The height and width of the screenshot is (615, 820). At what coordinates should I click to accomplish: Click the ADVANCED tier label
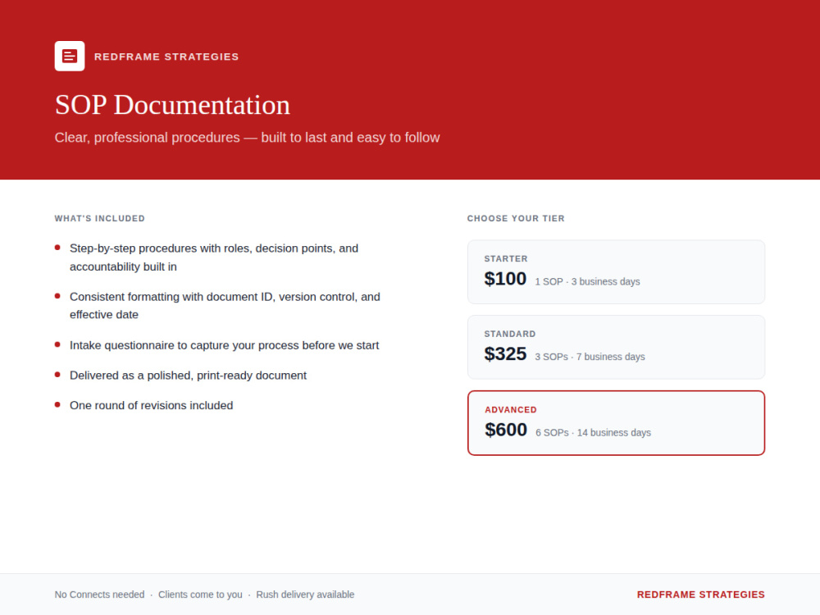511,410
